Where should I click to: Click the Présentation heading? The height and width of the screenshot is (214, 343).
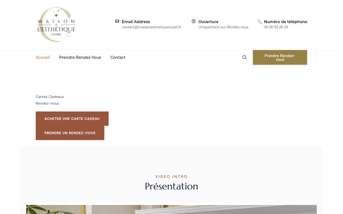click(171, 186)
